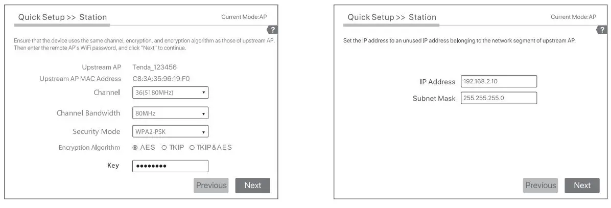Viewport: 611px width, 208px height.
Task: Click Previous in the encryption settings panel
Action: click(211, 186)
